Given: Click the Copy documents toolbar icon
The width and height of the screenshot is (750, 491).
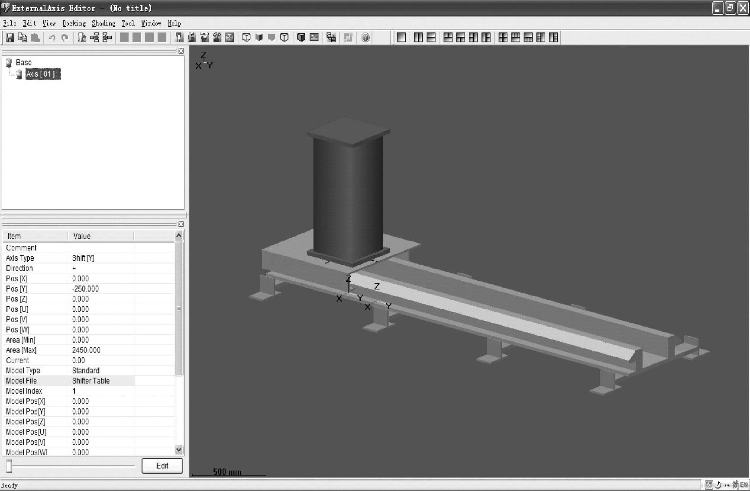Looking at the screenshot, I should coord(23,38).
